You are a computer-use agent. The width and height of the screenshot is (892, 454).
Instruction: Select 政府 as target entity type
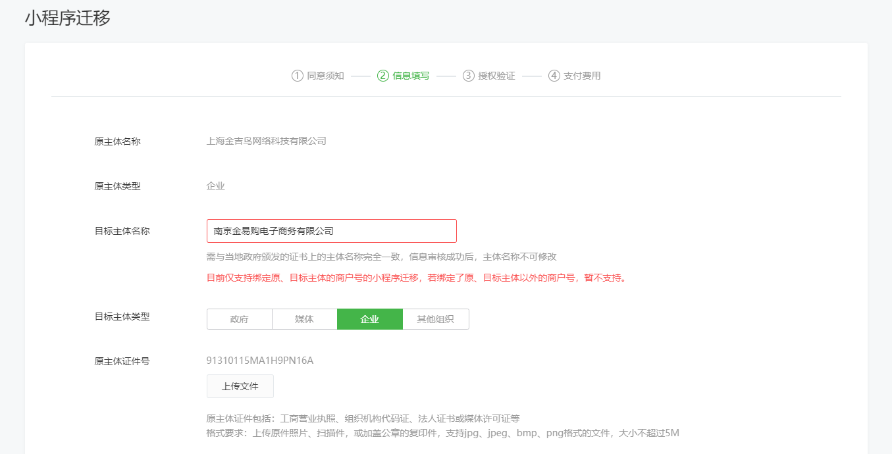(239, 319)
